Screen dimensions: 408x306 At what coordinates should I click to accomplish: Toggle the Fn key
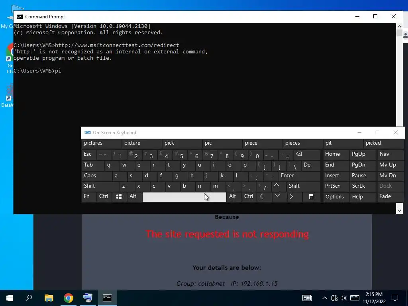pyautogui.click(x=89, y=197)
